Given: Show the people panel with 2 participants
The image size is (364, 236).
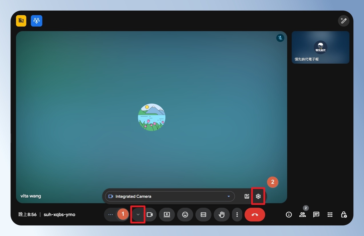Looking at the screenshot, I should pyautogui.click(x=303, y=215).
